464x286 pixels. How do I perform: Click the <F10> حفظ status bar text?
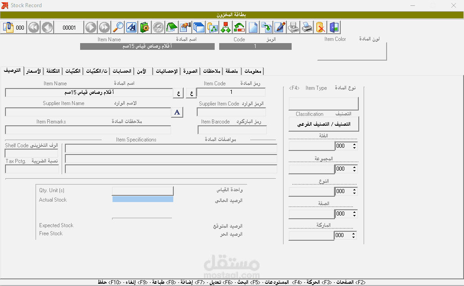(109, 282)
